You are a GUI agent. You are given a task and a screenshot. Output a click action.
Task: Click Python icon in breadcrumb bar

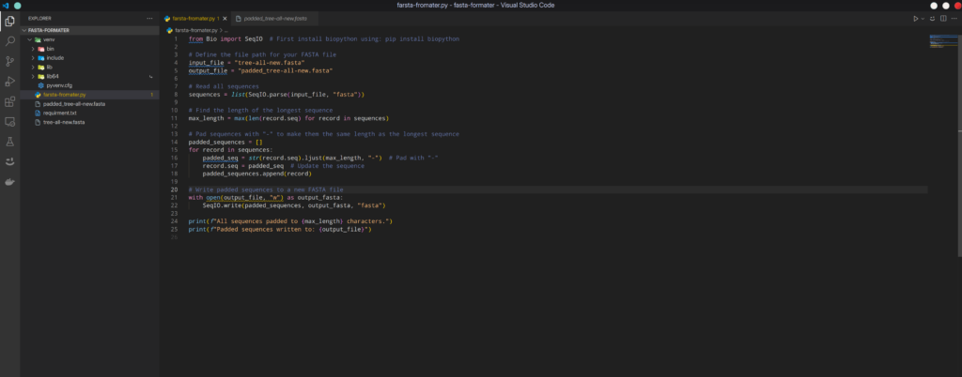point(170,29)
